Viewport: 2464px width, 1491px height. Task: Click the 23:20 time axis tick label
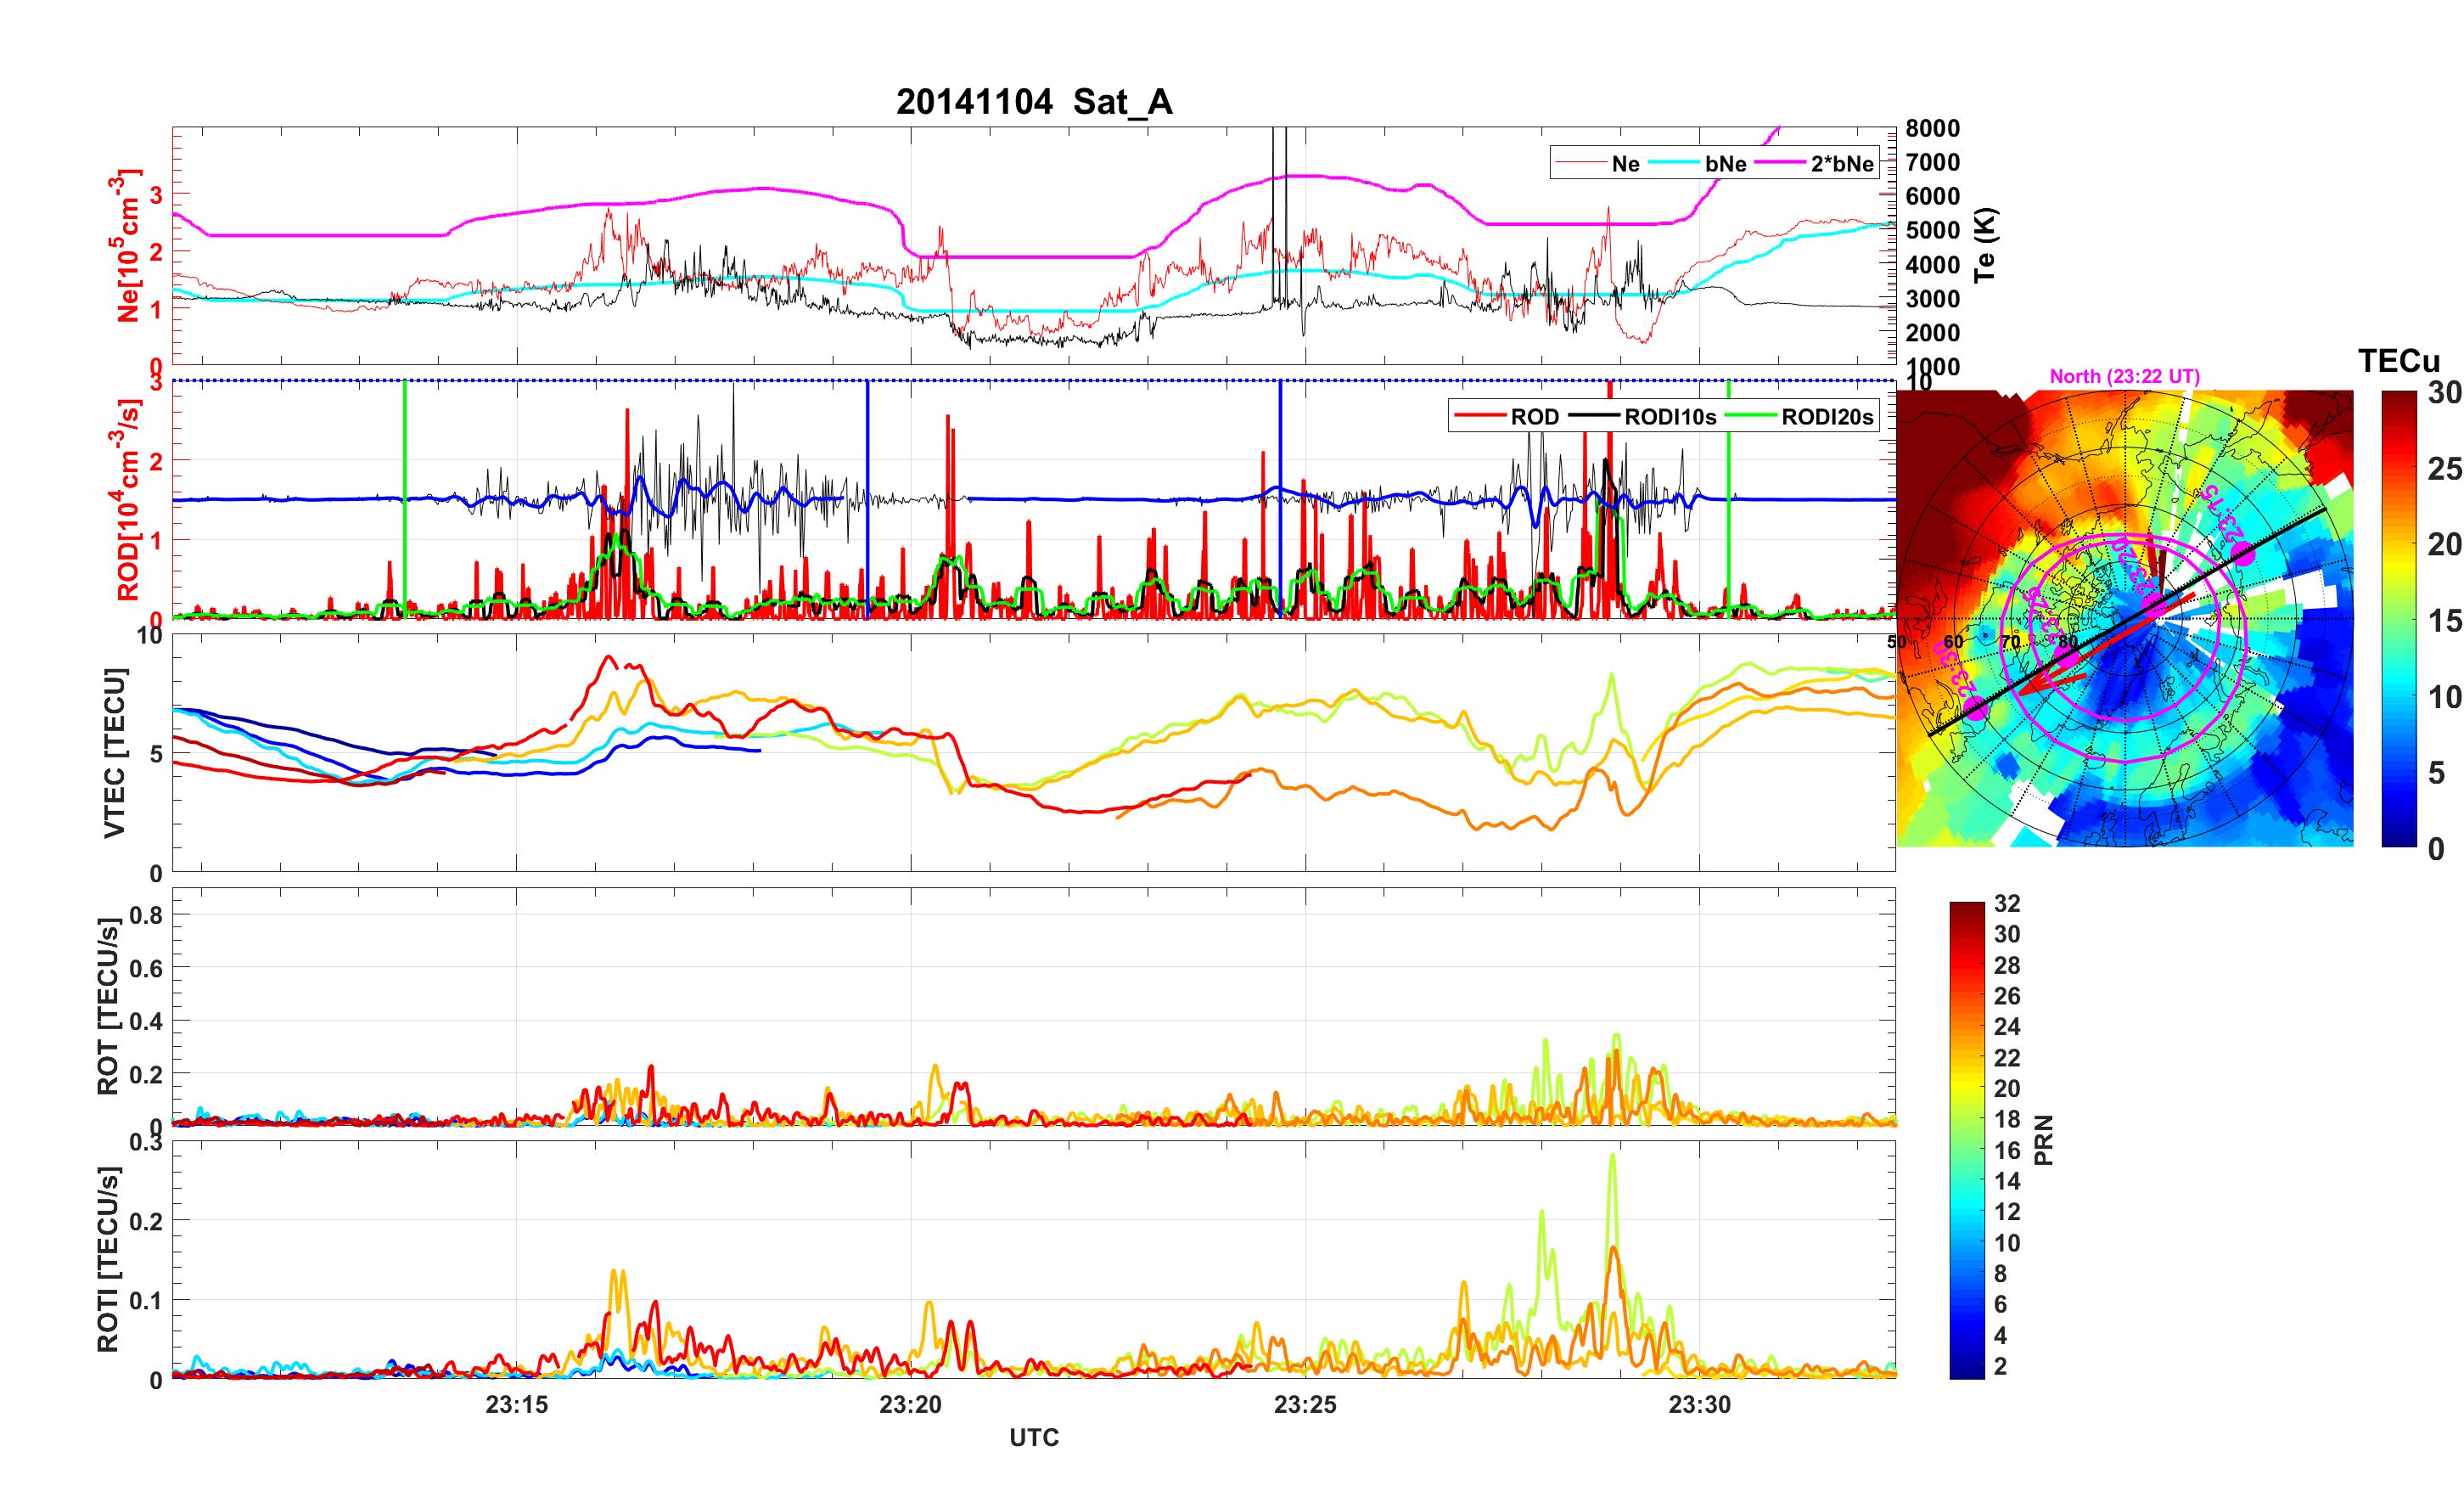click(x=910, y=1404)
